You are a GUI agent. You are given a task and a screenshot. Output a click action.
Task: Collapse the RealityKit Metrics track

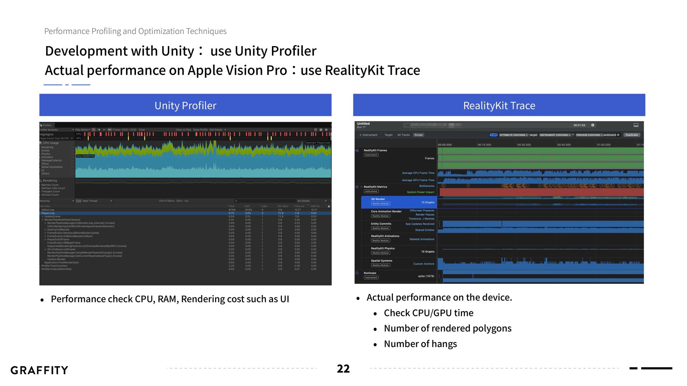[361, 187]
